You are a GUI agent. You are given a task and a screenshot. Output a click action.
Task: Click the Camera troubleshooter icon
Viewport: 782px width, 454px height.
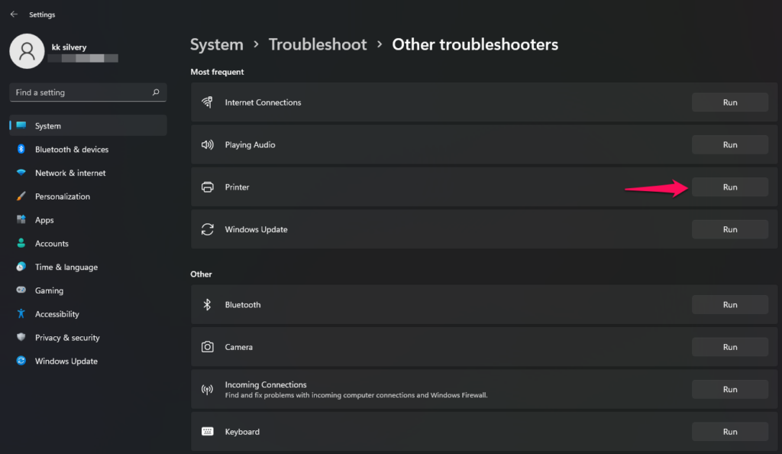[208, 347]
